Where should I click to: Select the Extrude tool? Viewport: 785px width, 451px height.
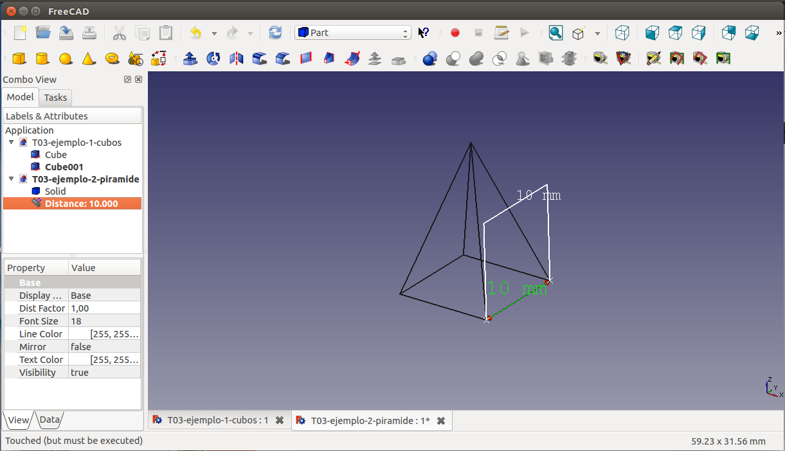coord(190,59)
